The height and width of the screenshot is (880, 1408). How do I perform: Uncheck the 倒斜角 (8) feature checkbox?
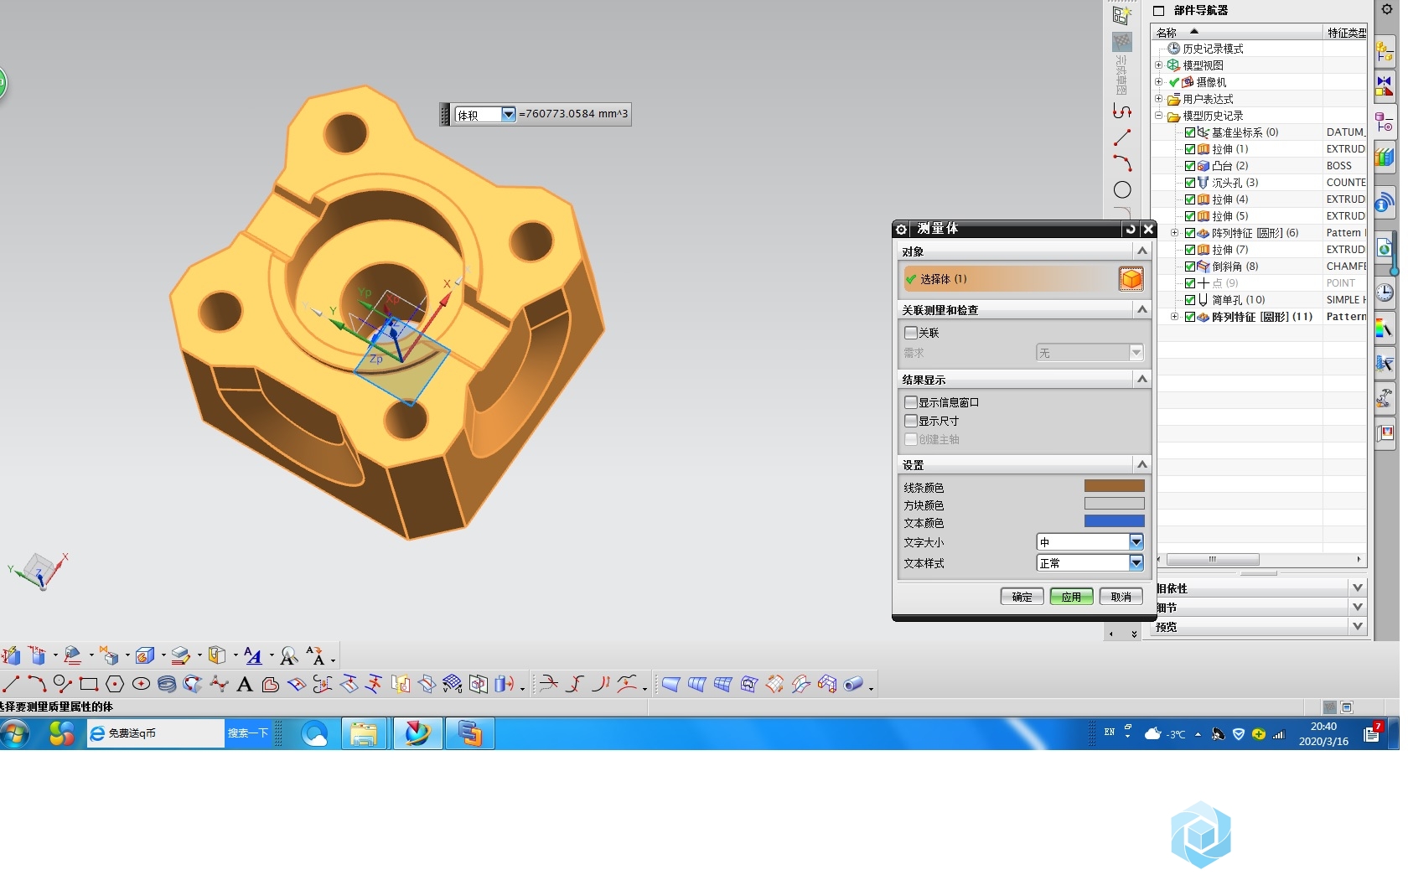[1190, 267]
